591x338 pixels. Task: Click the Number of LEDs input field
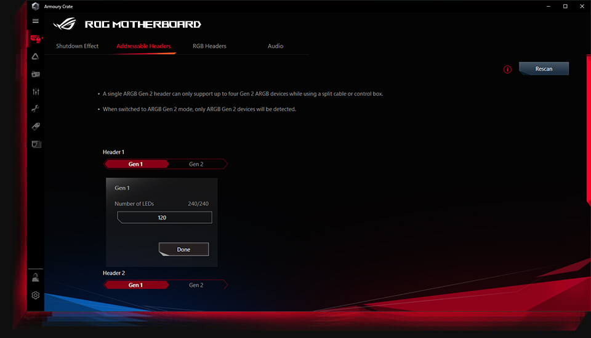click(165, 218)
